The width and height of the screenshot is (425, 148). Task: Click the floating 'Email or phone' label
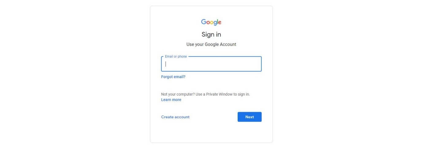(176, 56)
